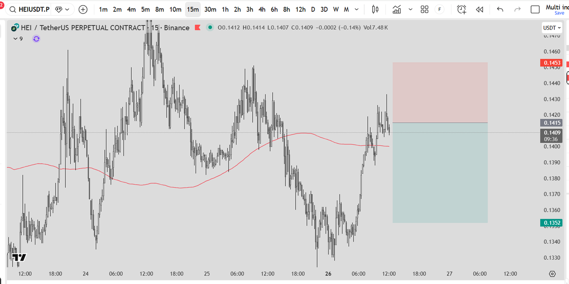
Task: Click the Vol 7.48K volume value
Action: (375, 28)
